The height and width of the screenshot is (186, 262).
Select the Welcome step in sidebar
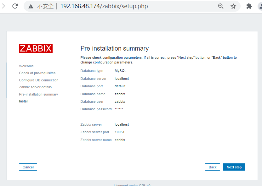(x=26, y=66)
